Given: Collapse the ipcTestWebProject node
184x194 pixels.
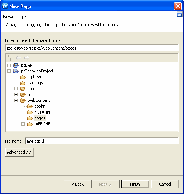Looking at the screenshot, I should pos(9,71).
